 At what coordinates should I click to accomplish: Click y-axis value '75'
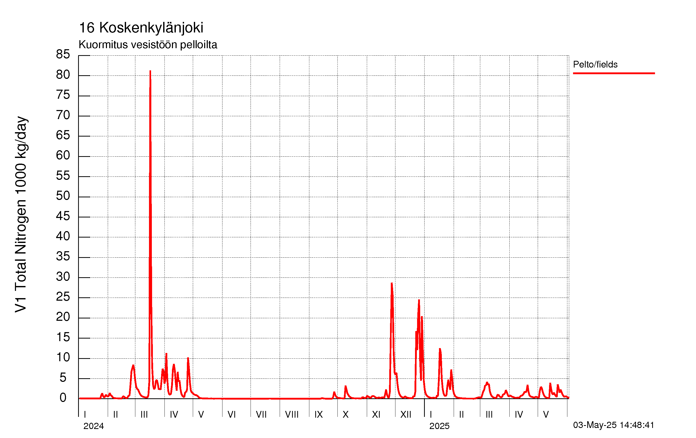pyautogui.click(x=63, y=95)
